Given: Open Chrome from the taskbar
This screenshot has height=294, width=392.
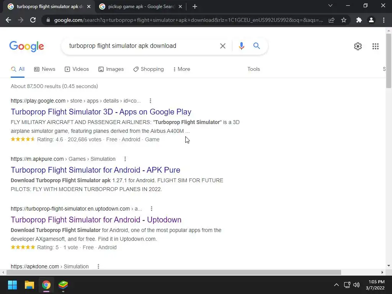Looking at the screenshot, I should click(46, 285).
